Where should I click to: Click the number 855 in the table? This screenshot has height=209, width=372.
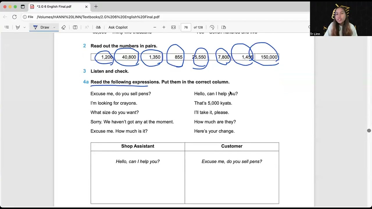coord(179,57)
